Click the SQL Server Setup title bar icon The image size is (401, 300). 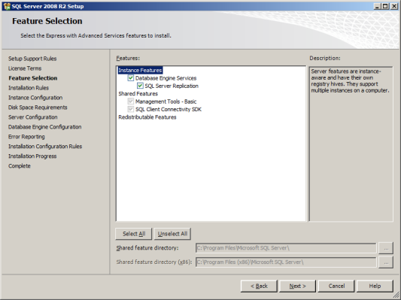pyautogui.click(x=7, y=6)
